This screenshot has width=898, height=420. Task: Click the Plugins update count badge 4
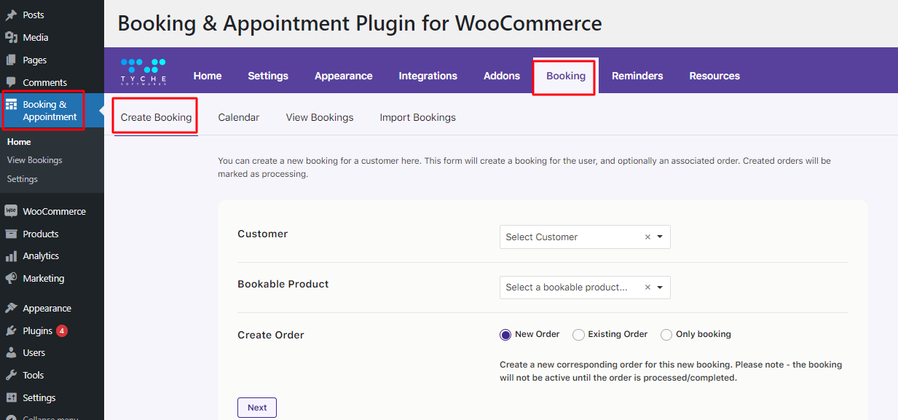(62, 330)
